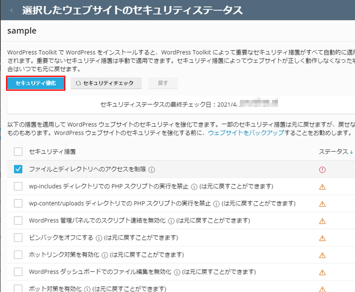Run セキュリティチェック button

click(104, 83)
